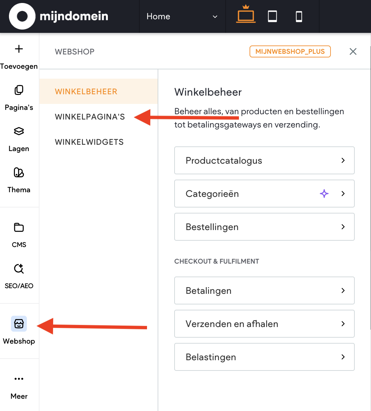Open the Pagina's panel icon

point(19,90)
